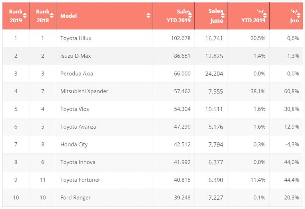Image resolution: width=305 pixels, height=209 pixels.
Task: Sort table by Model column arrows
Action: (148, 16)
